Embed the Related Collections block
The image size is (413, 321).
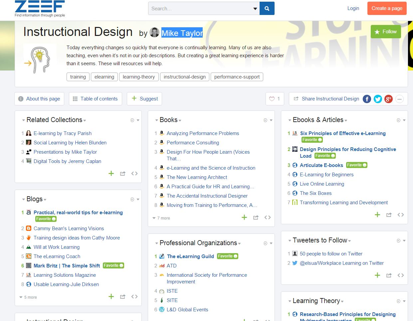pyautogui.click(x=134, y=174)
